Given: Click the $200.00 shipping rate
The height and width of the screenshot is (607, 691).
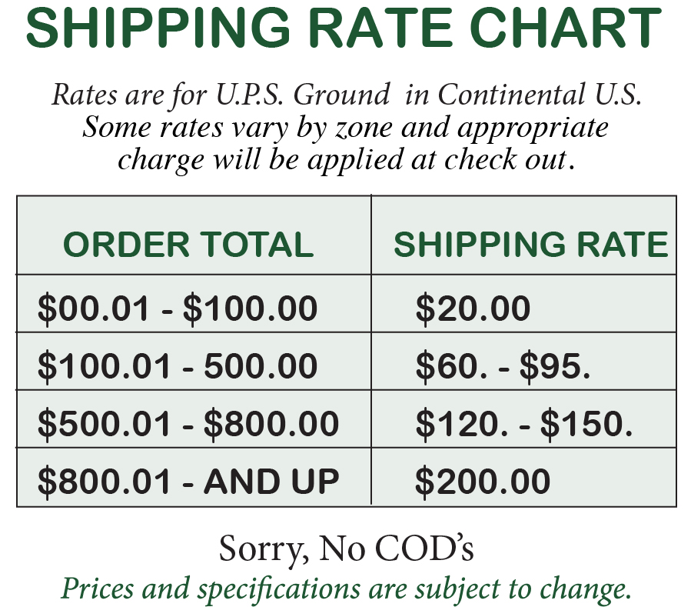Looking at the screenshot, I should [x=483, y=482].
